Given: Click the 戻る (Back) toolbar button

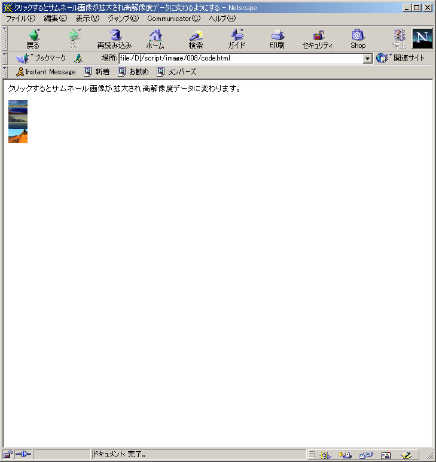Looking at the screenshot, I should [33, 38].
